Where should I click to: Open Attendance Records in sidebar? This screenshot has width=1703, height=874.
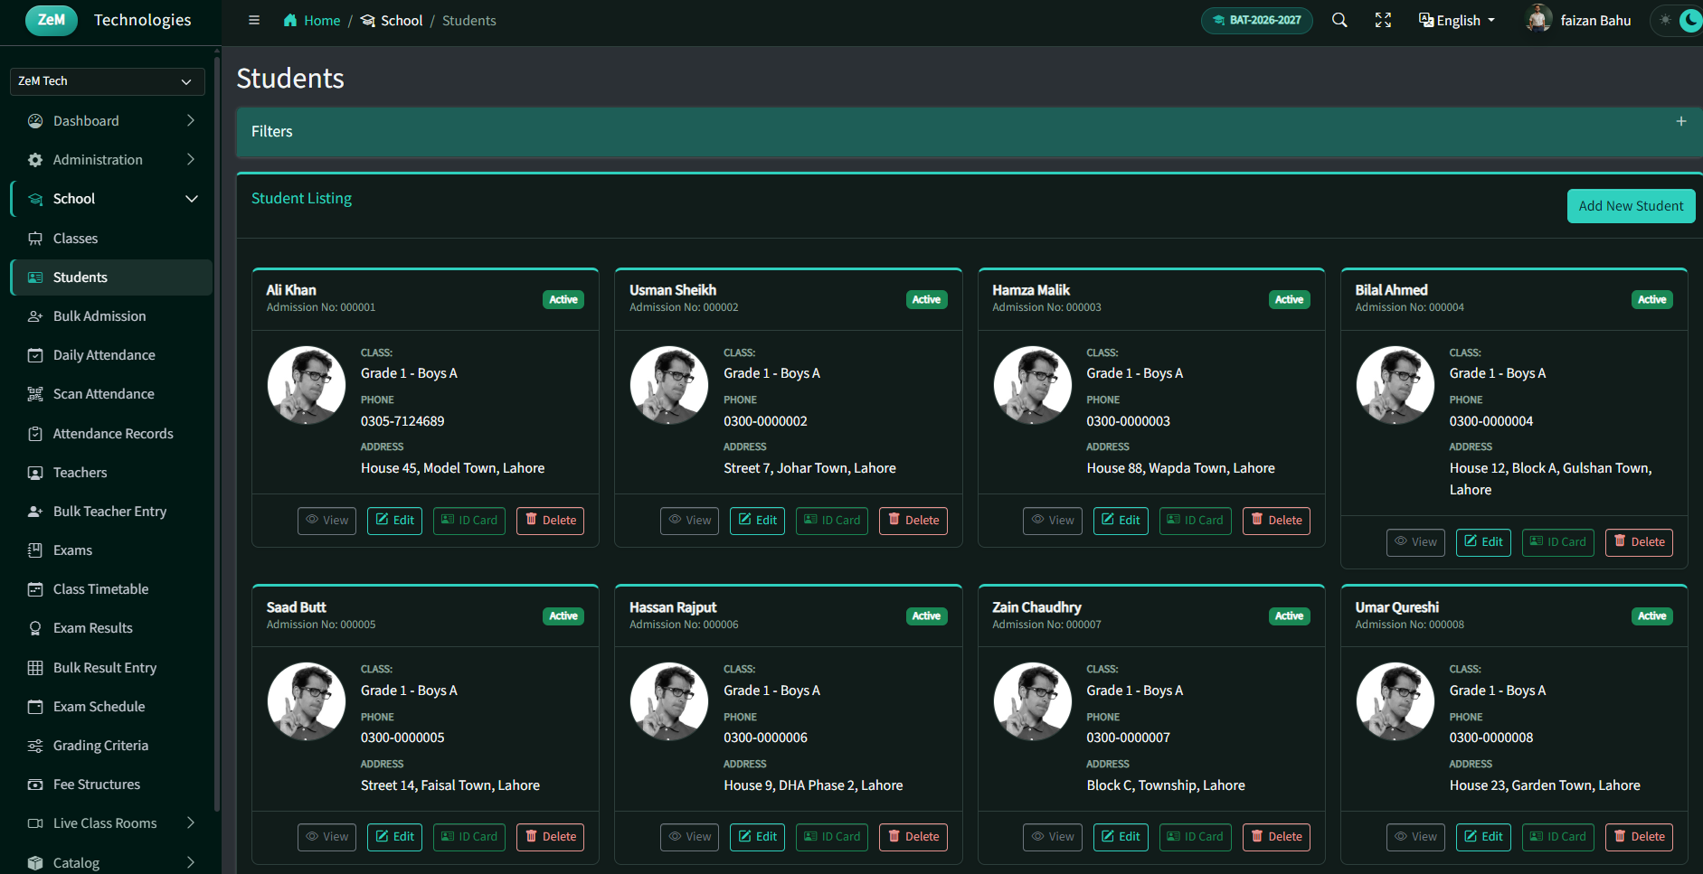pyautogui.click(x=111, y=434)
